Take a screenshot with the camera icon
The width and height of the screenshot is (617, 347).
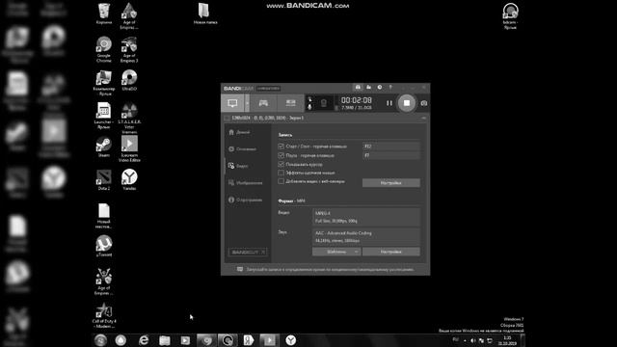pyautogui.click(x=424, y=103)
